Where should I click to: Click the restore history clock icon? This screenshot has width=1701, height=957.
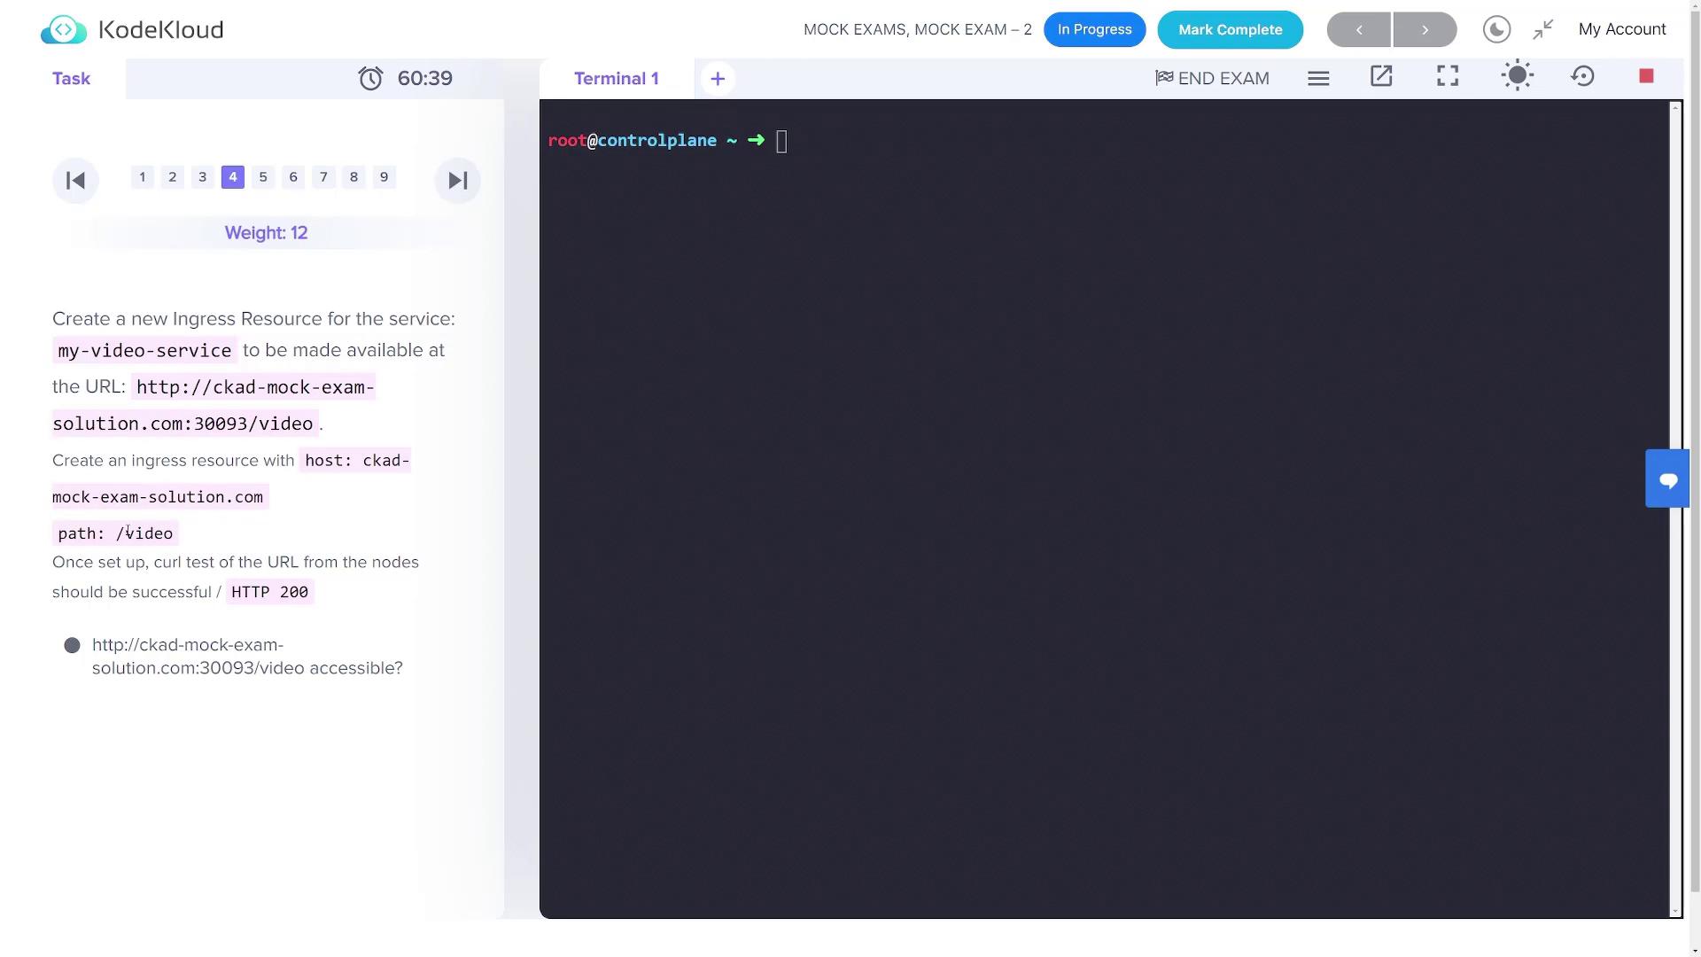click(1582, 76)
